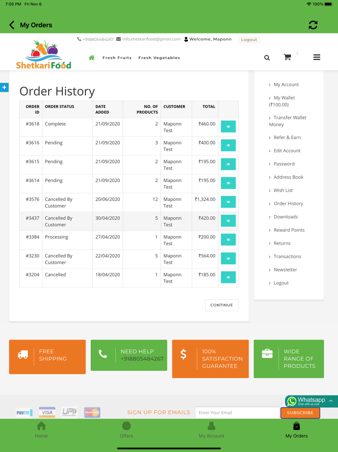View order #3616 with eye button

coord(228,145)
